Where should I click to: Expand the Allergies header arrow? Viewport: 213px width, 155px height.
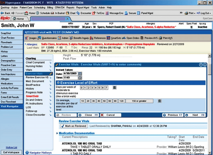[x=26, y=44]
